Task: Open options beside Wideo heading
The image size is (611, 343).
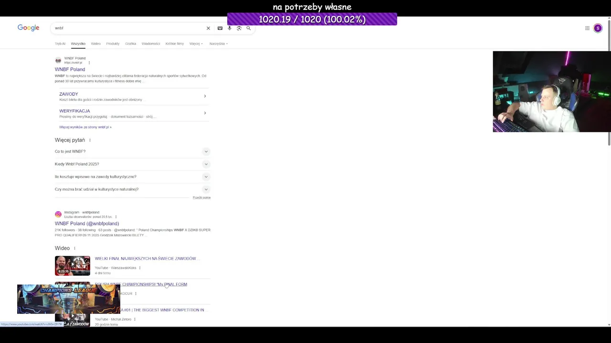Action: [74, 248]
